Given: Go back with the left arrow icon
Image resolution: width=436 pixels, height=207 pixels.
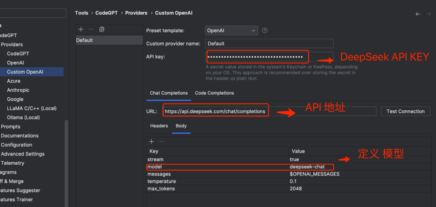Looking at the screenshot, I should pos(418,14).
